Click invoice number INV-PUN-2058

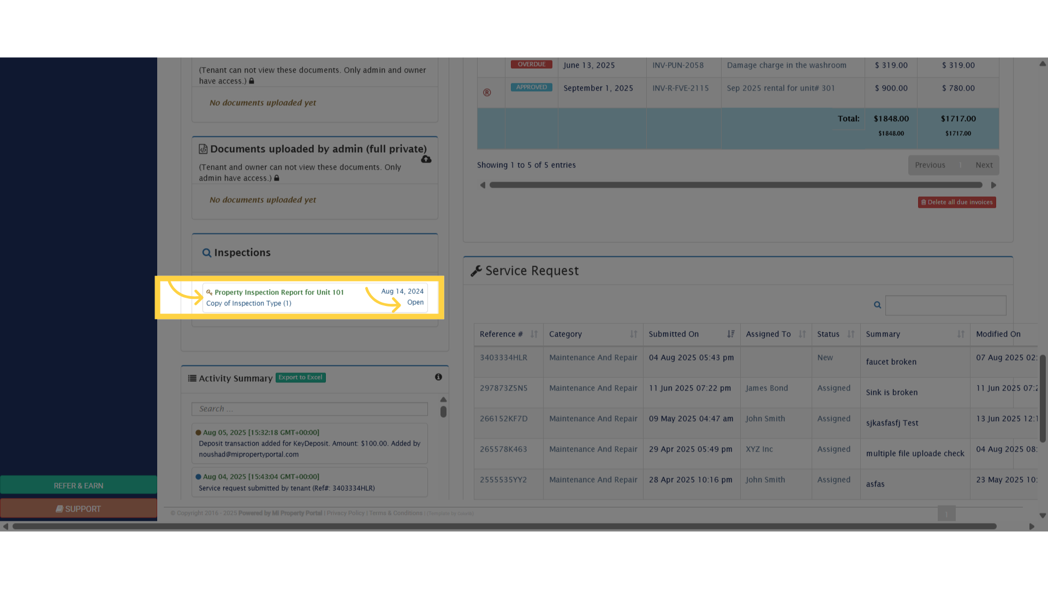(x=678, y=65)
